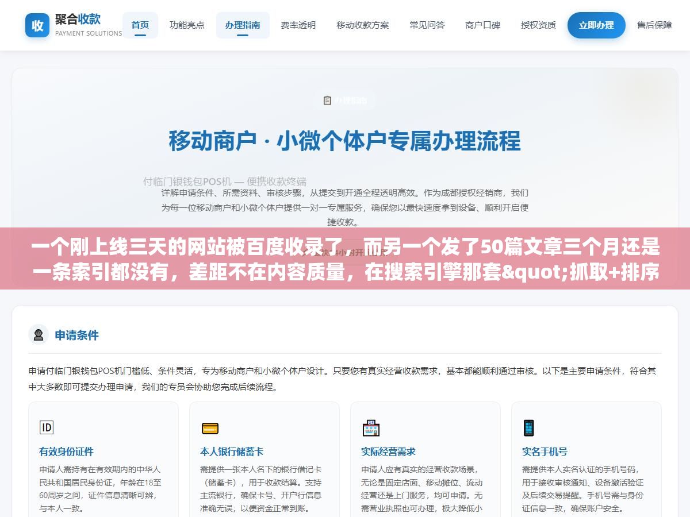Image resolution: width=690 pixels, height=517 pixels.
Task: Open the 费率透明 nav item
Action: (298, 25)
